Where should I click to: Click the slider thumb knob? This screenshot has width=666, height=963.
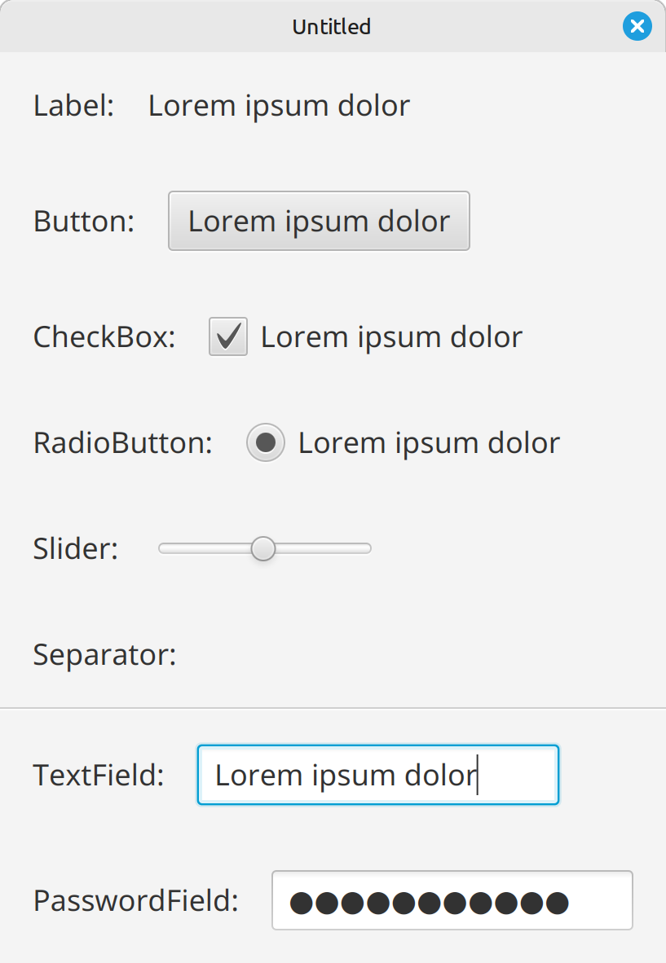263,549
